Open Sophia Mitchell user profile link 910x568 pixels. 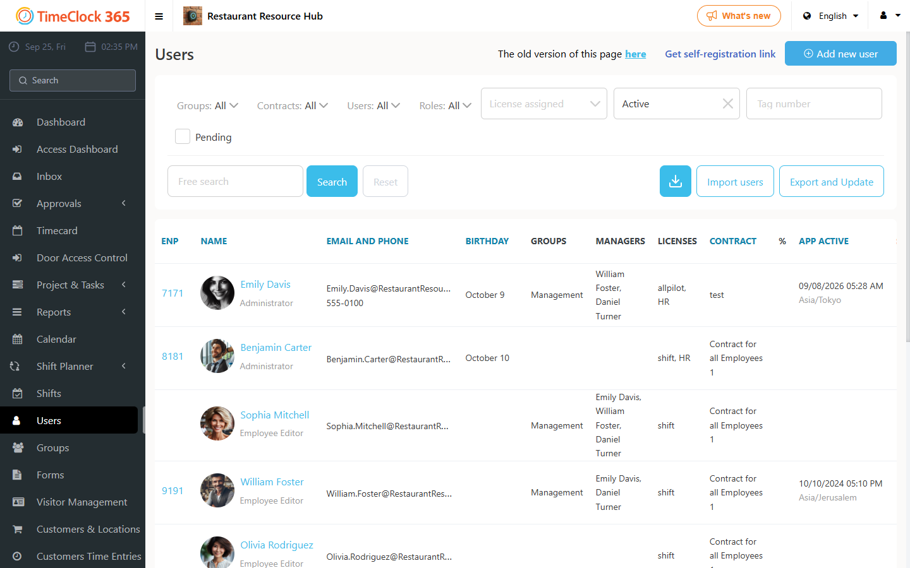point(274,415)
